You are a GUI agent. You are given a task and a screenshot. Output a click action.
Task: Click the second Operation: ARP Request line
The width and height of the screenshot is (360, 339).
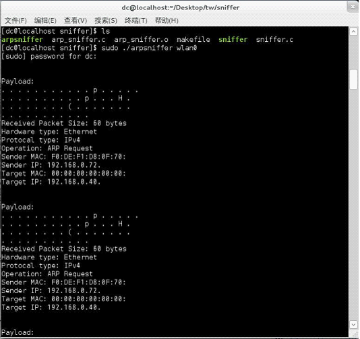(47, 274)
